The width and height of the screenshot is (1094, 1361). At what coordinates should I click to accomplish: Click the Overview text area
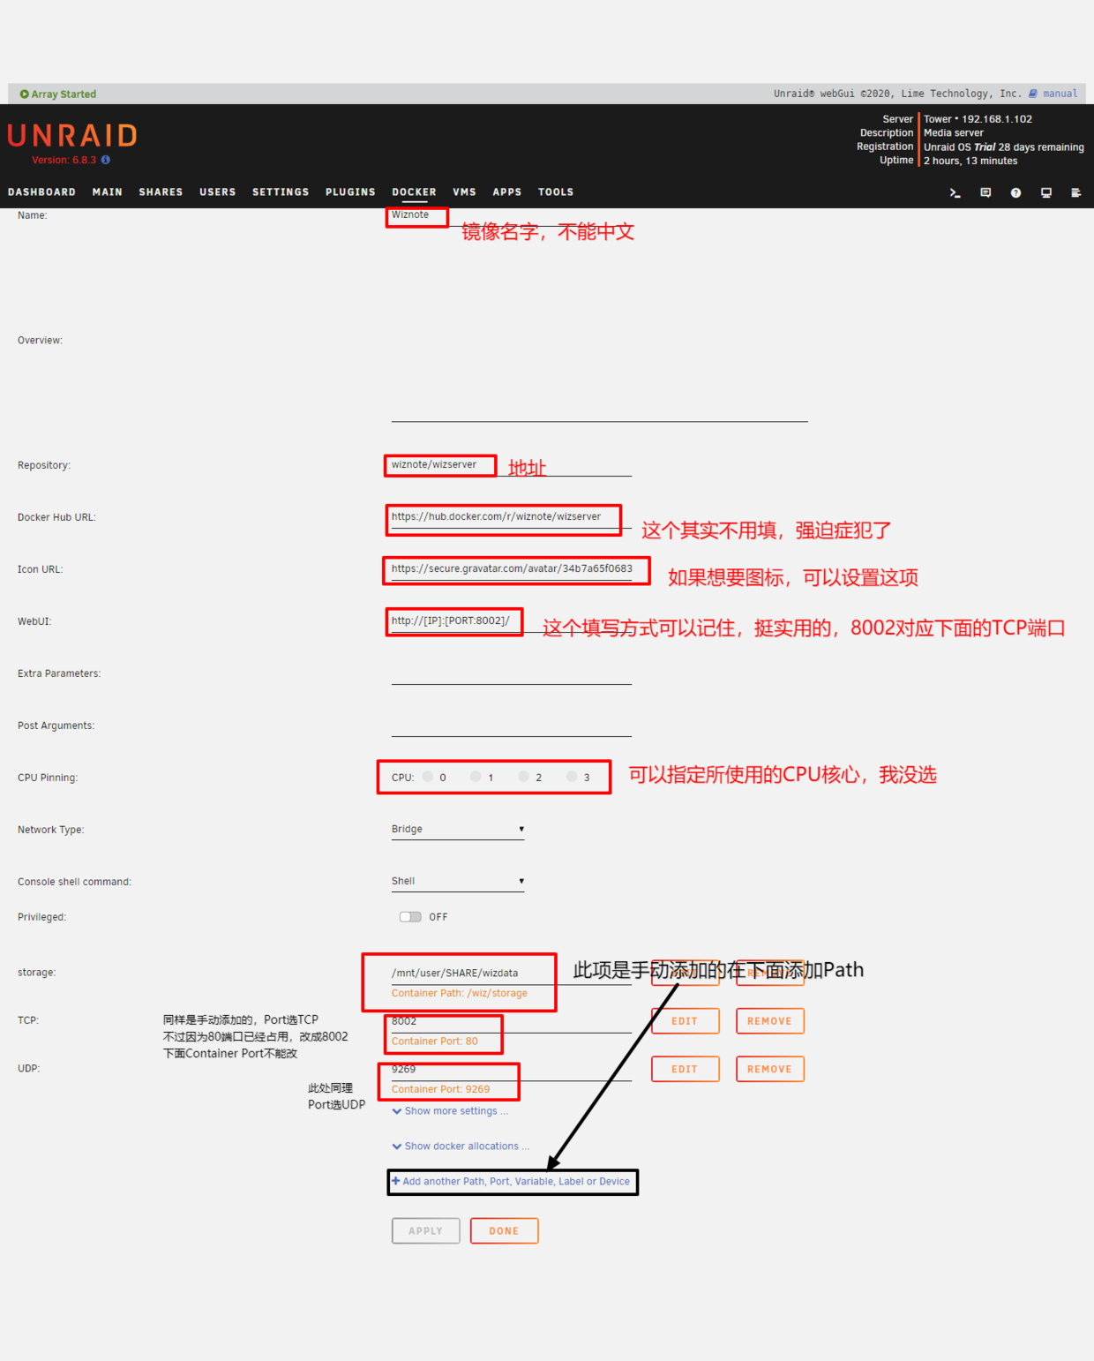(600, 340)
